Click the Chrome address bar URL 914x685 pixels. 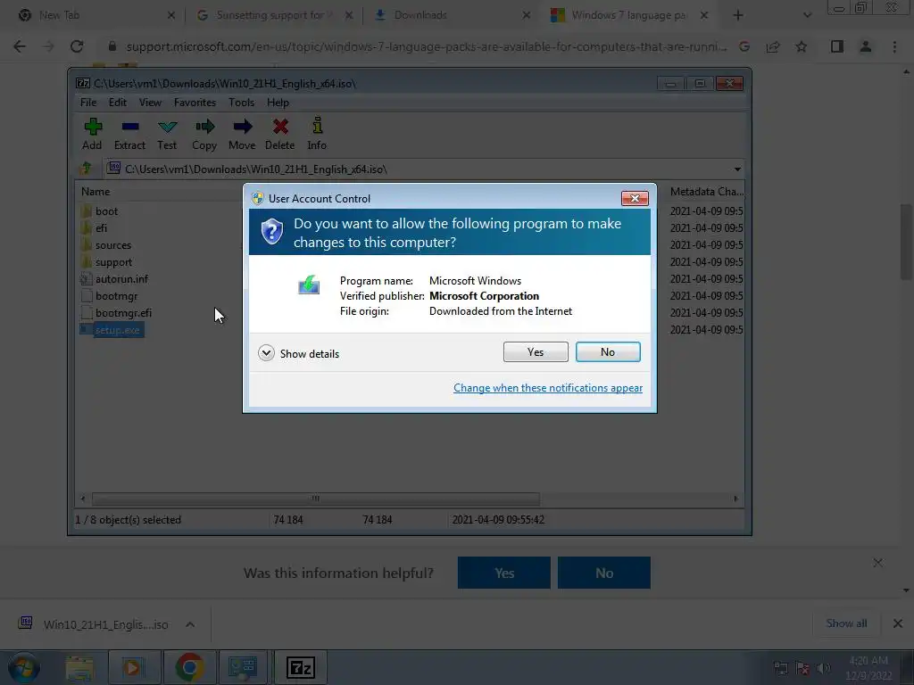(x=426, y=46)
